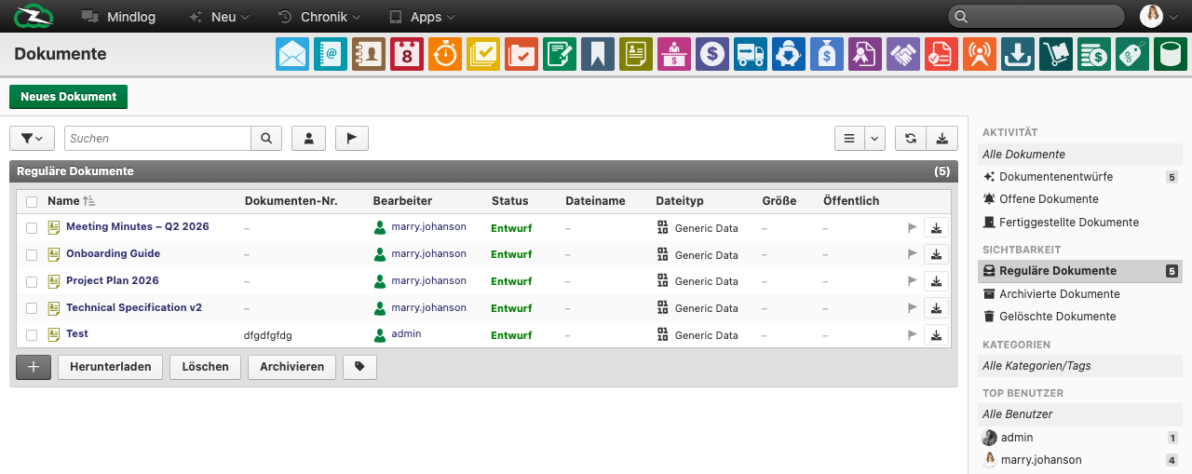Open the purple dollar coin icon
The width and height of the screenshot is (1192, 474).
(x=712, y=54)
